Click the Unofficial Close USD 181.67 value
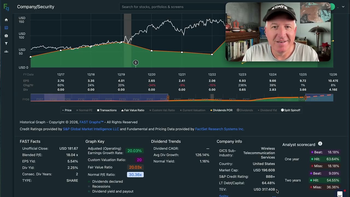Viewport: 350px width, 197px height. (69, 149)
